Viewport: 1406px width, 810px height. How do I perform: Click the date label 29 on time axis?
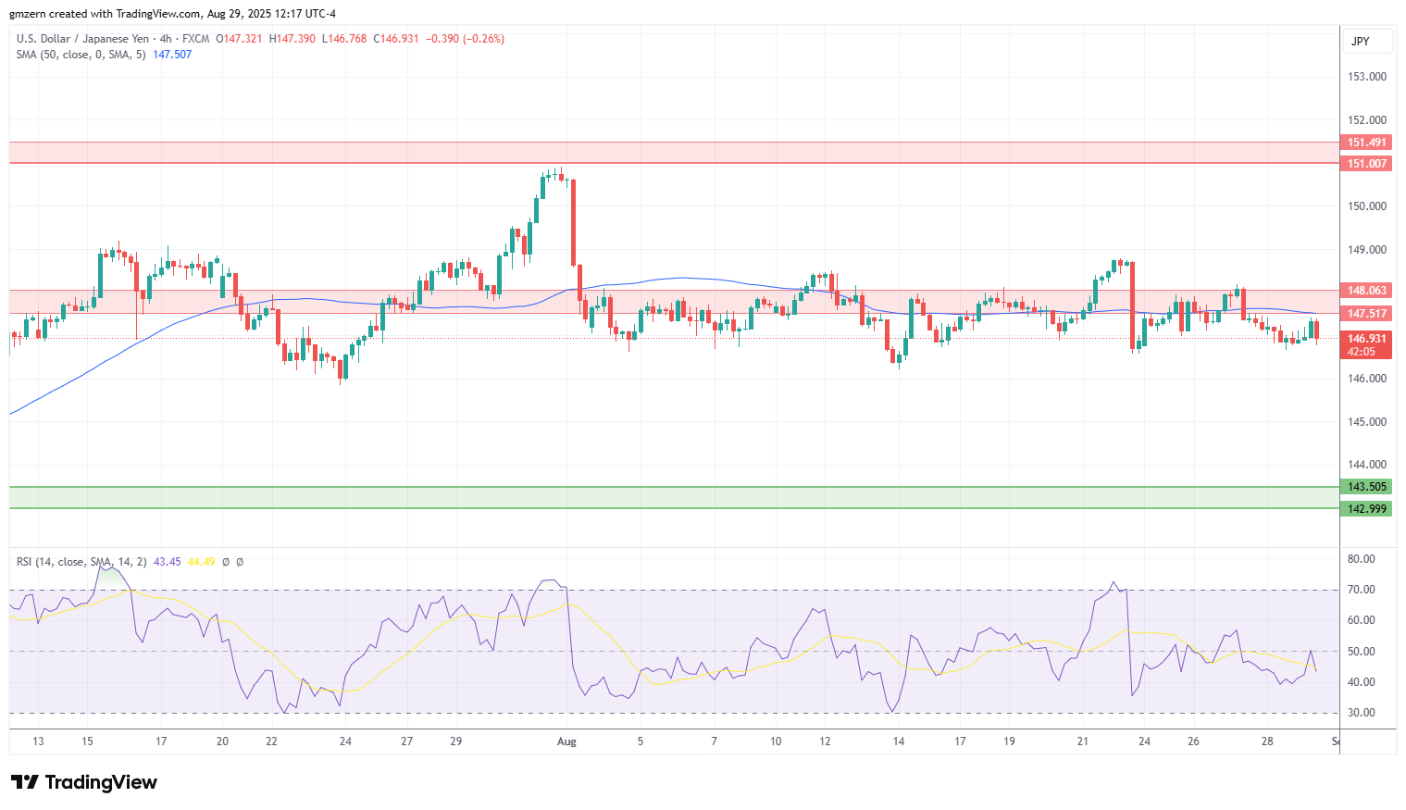455,741
